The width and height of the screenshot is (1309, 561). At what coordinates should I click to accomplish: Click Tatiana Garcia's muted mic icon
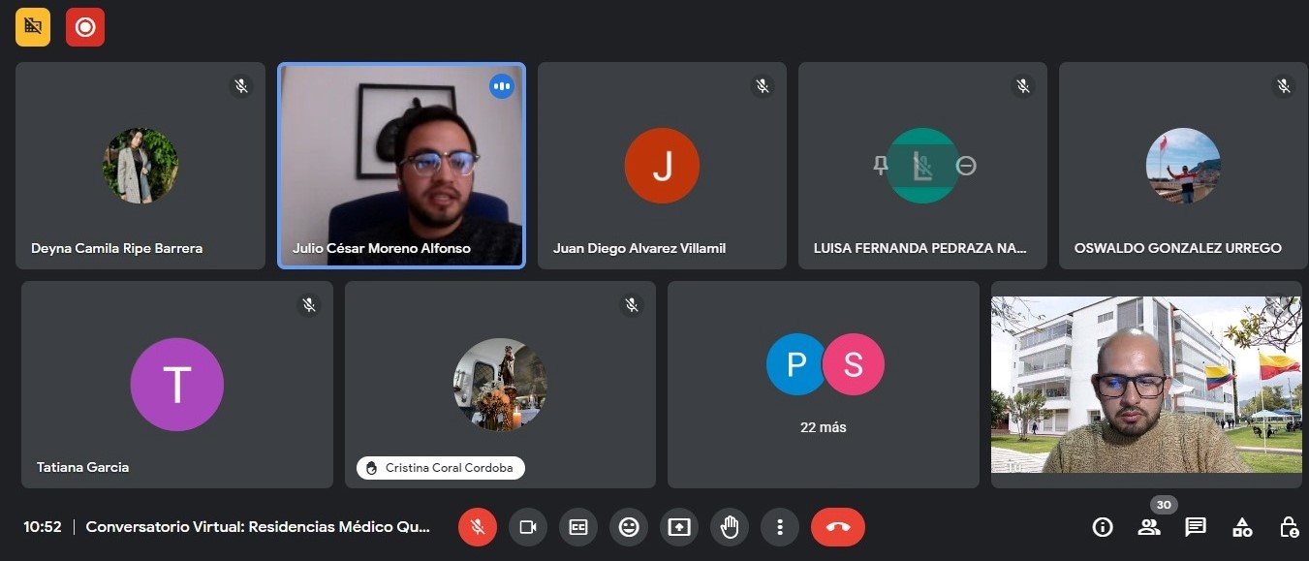pyautogui.click(x=309, y=305)
